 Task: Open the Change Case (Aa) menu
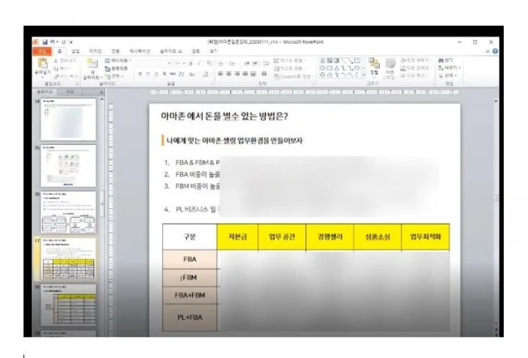(x=192, y=74)
